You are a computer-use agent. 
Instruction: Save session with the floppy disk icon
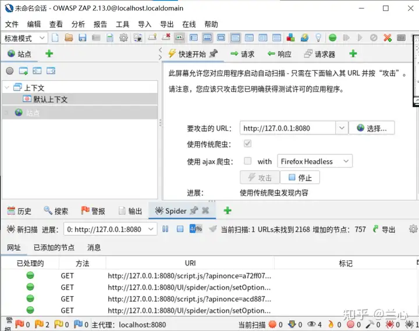pyautogui.click(x=83, y=38)
